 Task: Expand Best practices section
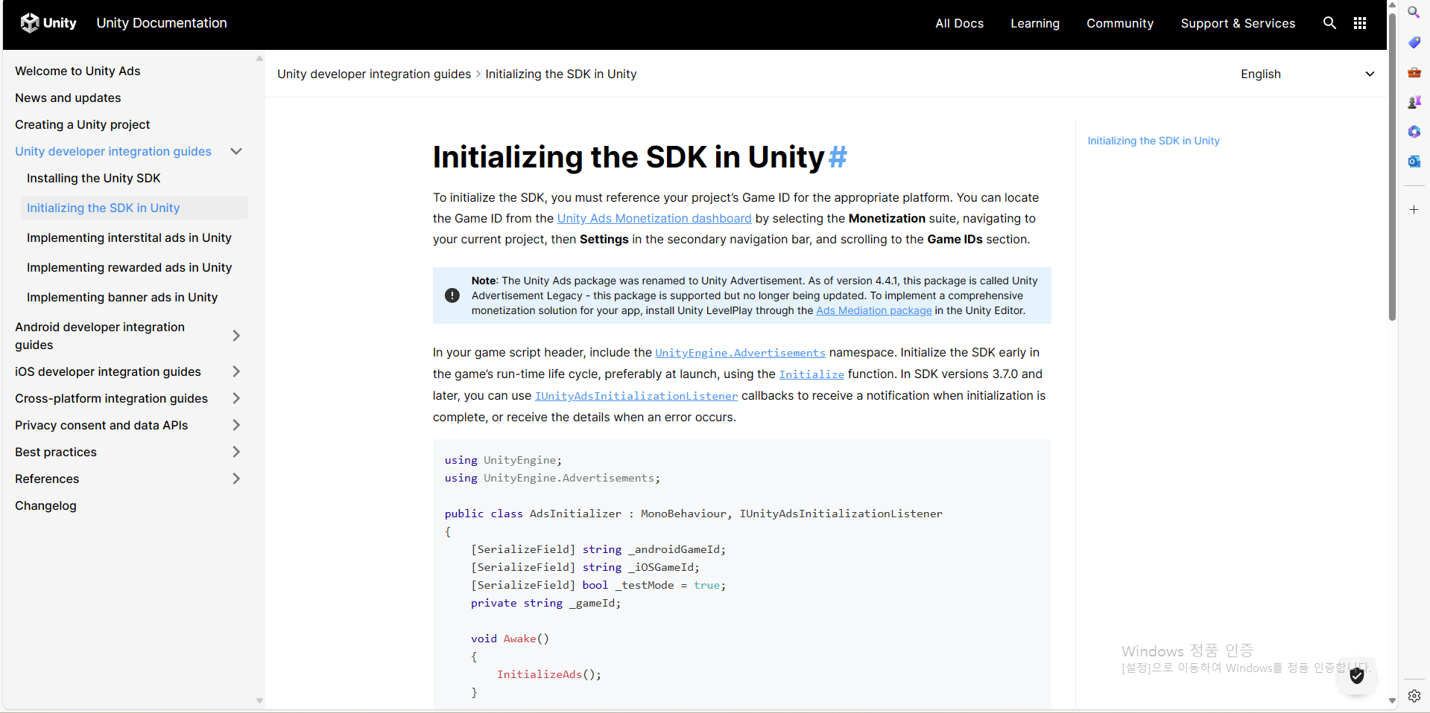[x=236, y=452]
